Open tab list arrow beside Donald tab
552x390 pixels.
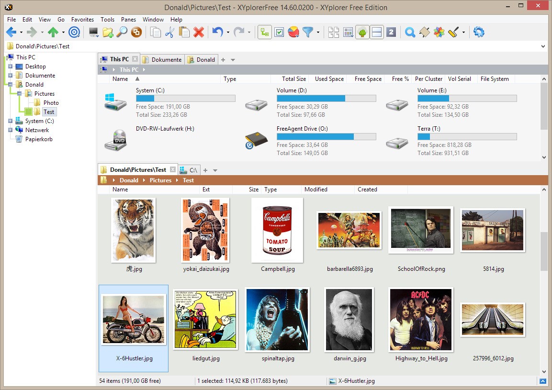233,60
